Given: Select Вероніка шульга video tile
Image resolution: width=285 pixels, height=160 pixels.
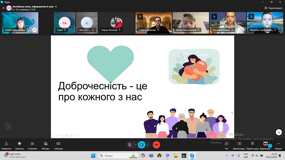Looking at the screenshot, I should (x=228, y=23).
